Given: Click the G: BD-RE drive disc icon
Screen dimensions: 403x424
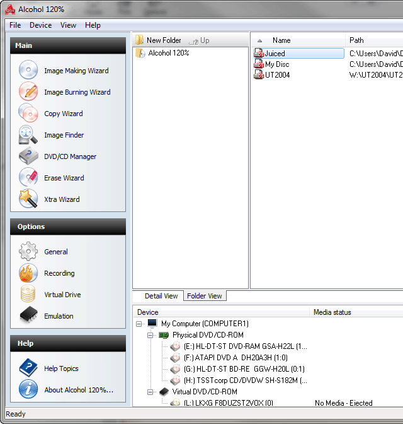Looking at the screenshot, I should point(175,369).
